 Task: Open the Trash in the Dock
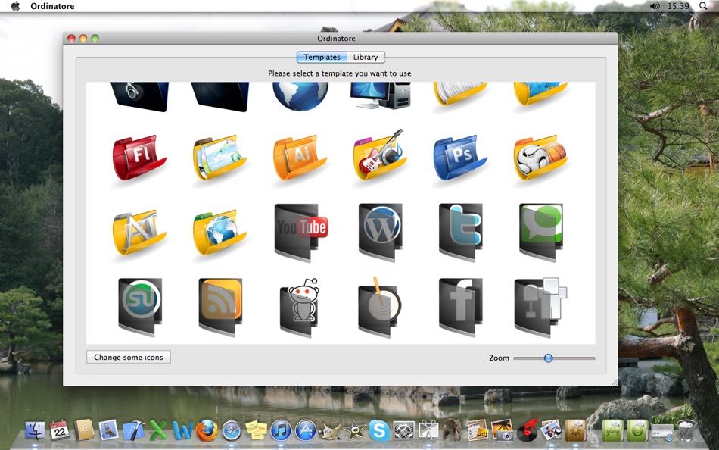[x=687, y=431]
